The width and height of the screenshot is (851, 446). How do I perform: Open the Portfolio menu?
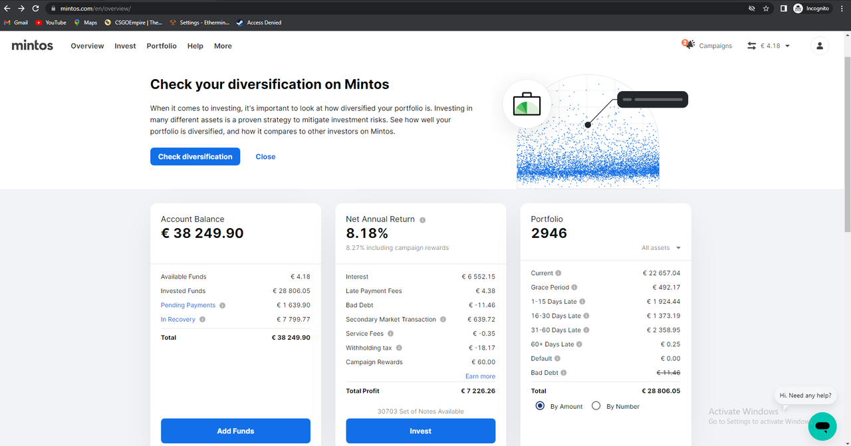click(x=162, y=46)
